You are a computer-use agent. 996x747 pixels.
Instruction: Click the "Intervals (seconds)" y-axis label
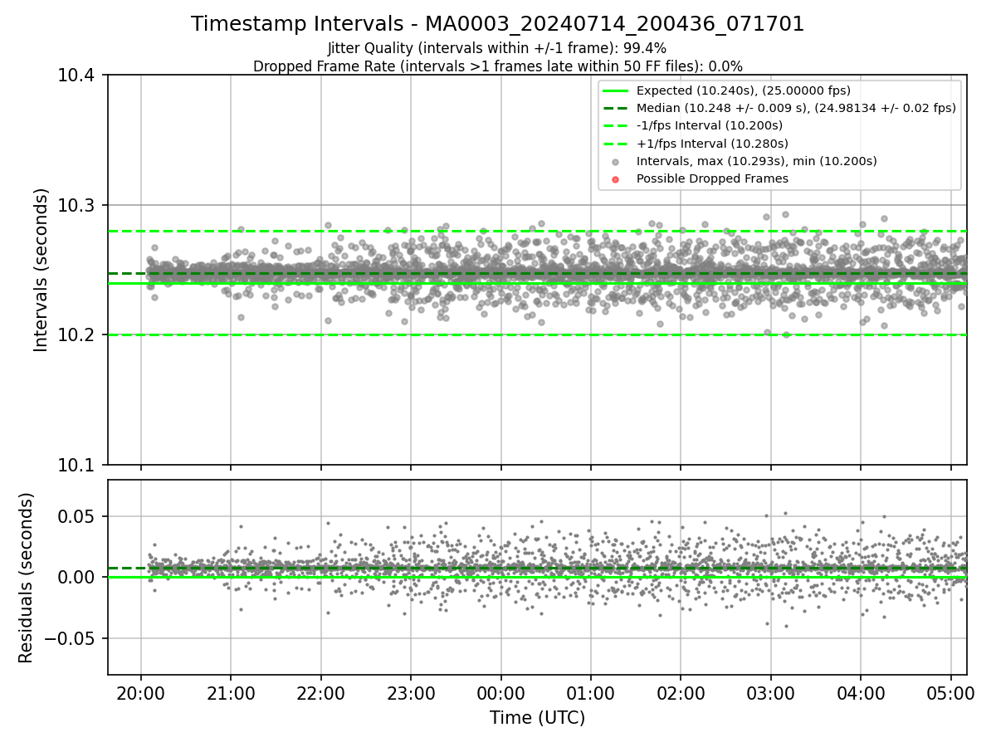point(41,270)
